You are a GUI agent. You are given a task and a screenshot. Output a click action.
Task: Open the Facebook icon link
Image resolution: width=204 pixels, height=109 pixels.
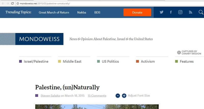point(171,12)
